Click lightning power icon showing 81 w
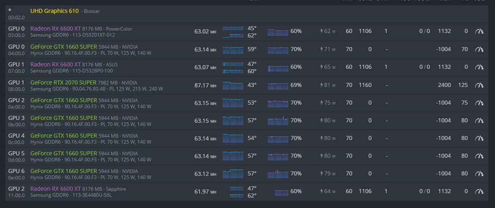The height and width of the screenshot is (208, 495). click(x=322, y=85)
